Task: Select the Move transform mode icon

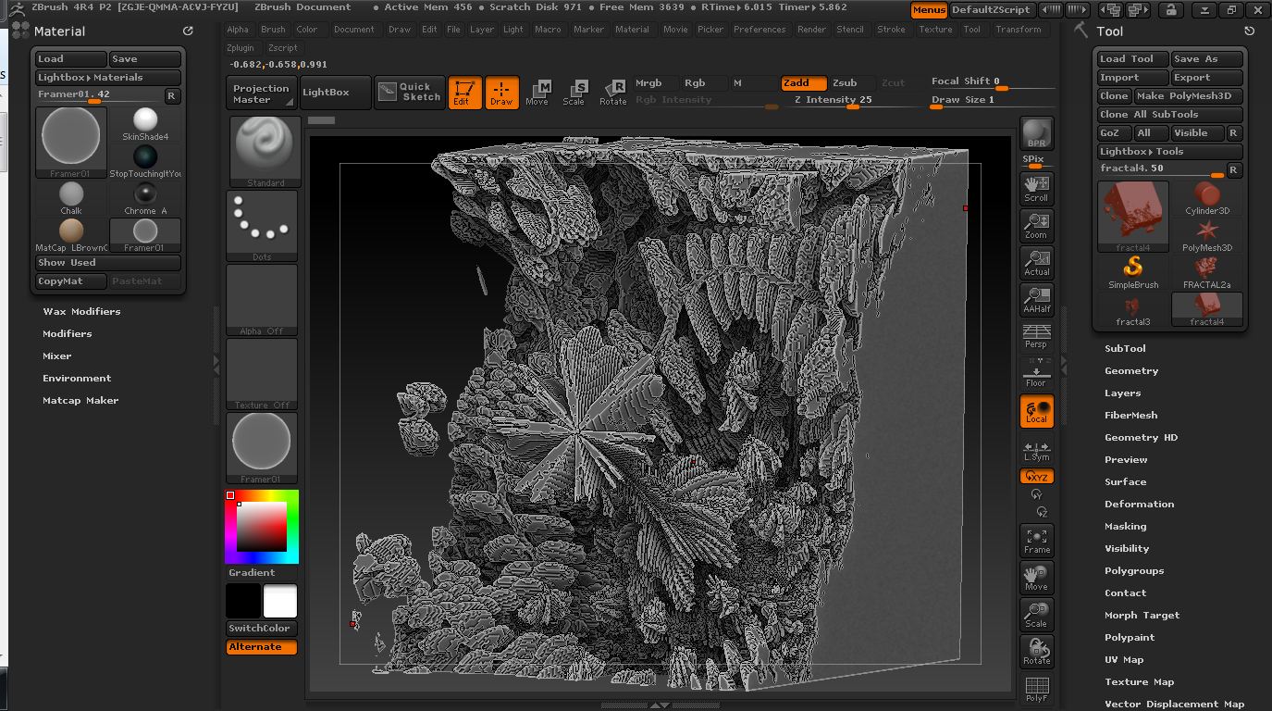Action: (x=537, y=93)
